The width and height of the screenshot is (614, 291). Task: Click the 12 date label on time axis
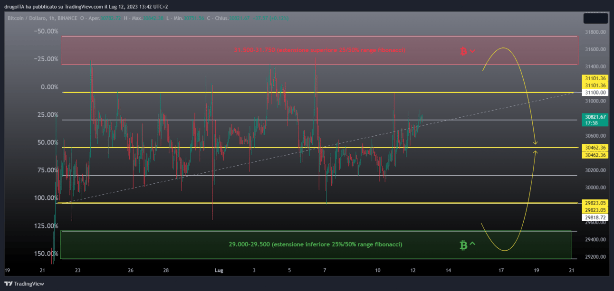(413, 271)
